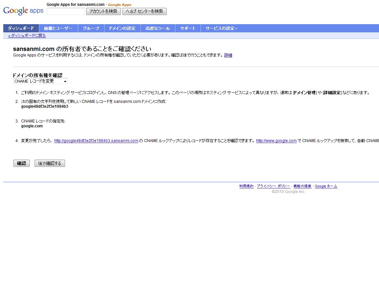
Task: Click the sansanmi.com ownership heading
Action: coord(82,49)
